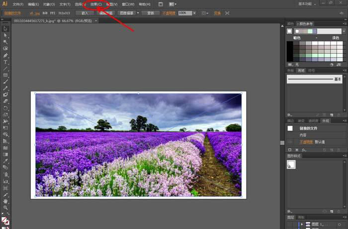The image size is (348, 229).
Task: Toggle visibility of the opacity attribute row
Action: pos(290,142)
